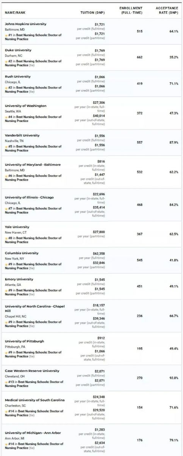Open the Emory University link
The height and width of the screenshot is (456, 183).
pyautogui.click(x=19, y=279)
